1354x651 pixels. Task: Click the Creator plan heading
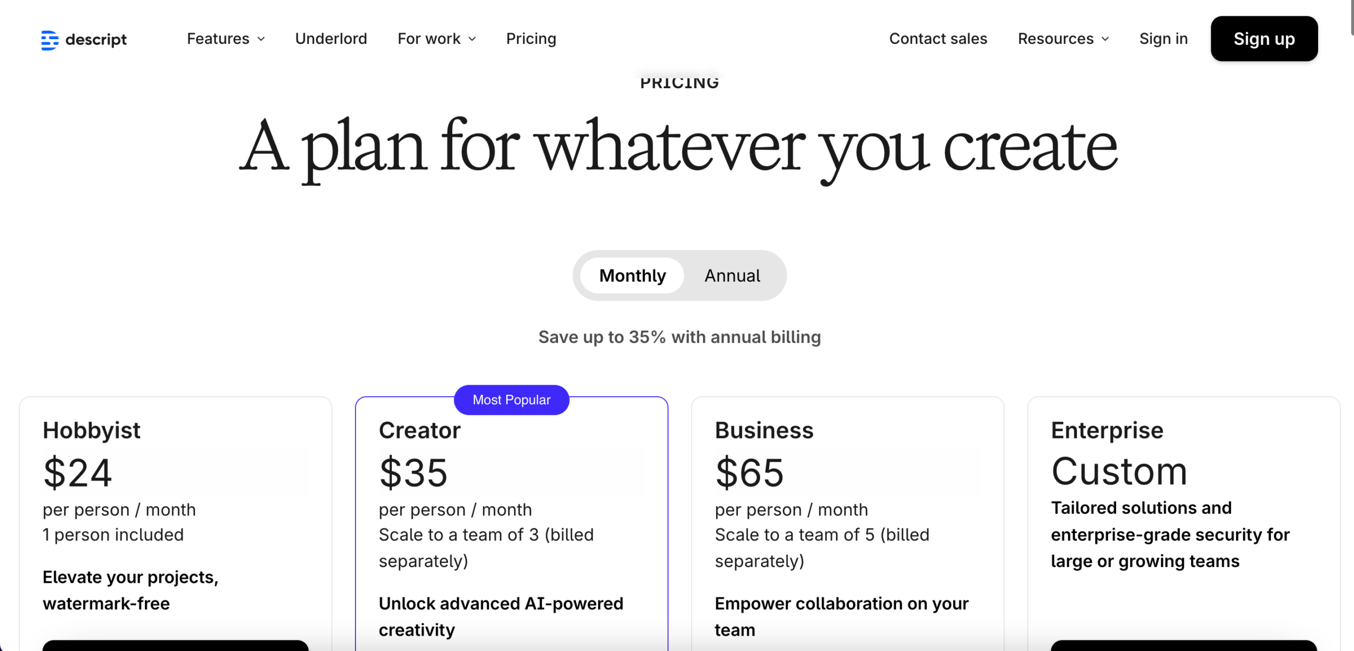pyautogui.click(x=419, y=430)
